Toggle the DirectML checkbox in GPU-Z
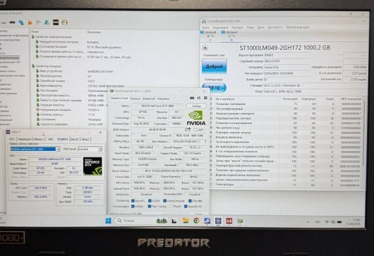The width and height of the screenshot is (374, 256). pos(190,201)
